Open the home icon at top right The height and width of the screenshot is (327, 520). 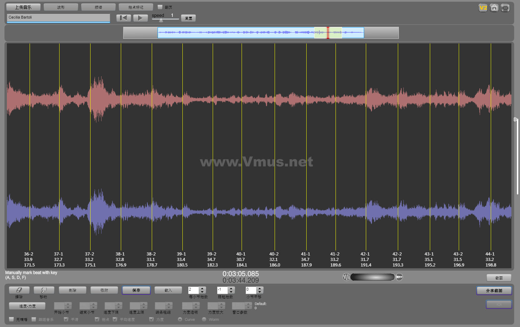(494, 8)
